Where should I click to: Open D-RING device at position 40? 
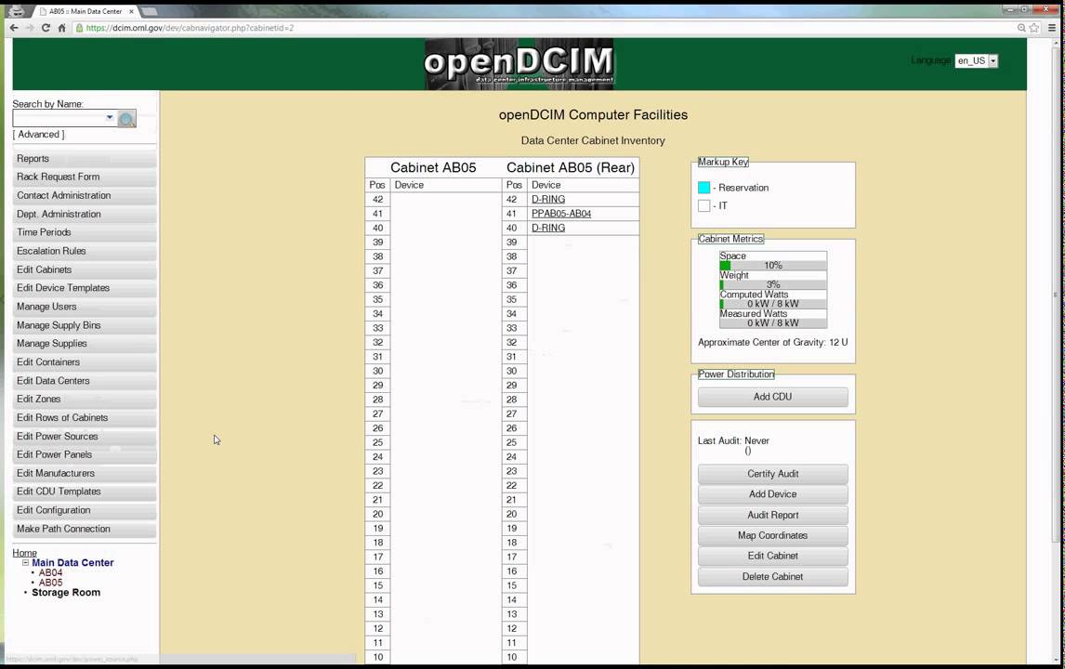[x=548, y=229]
